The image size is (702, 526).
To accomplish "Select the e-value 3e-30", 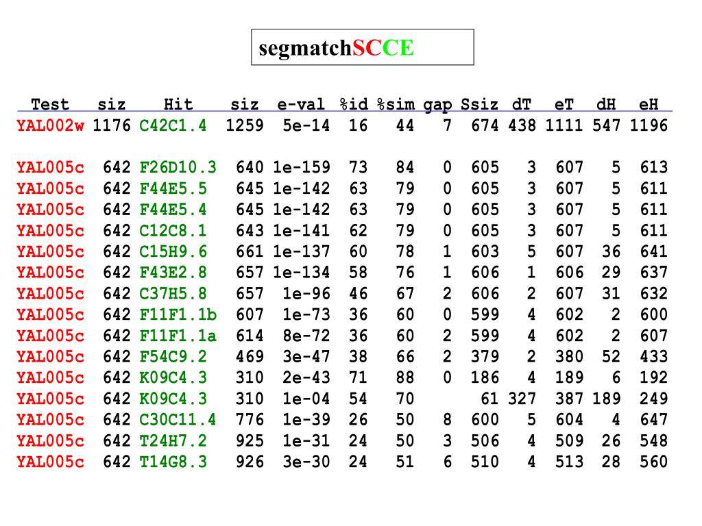I will tap(306, 462).
